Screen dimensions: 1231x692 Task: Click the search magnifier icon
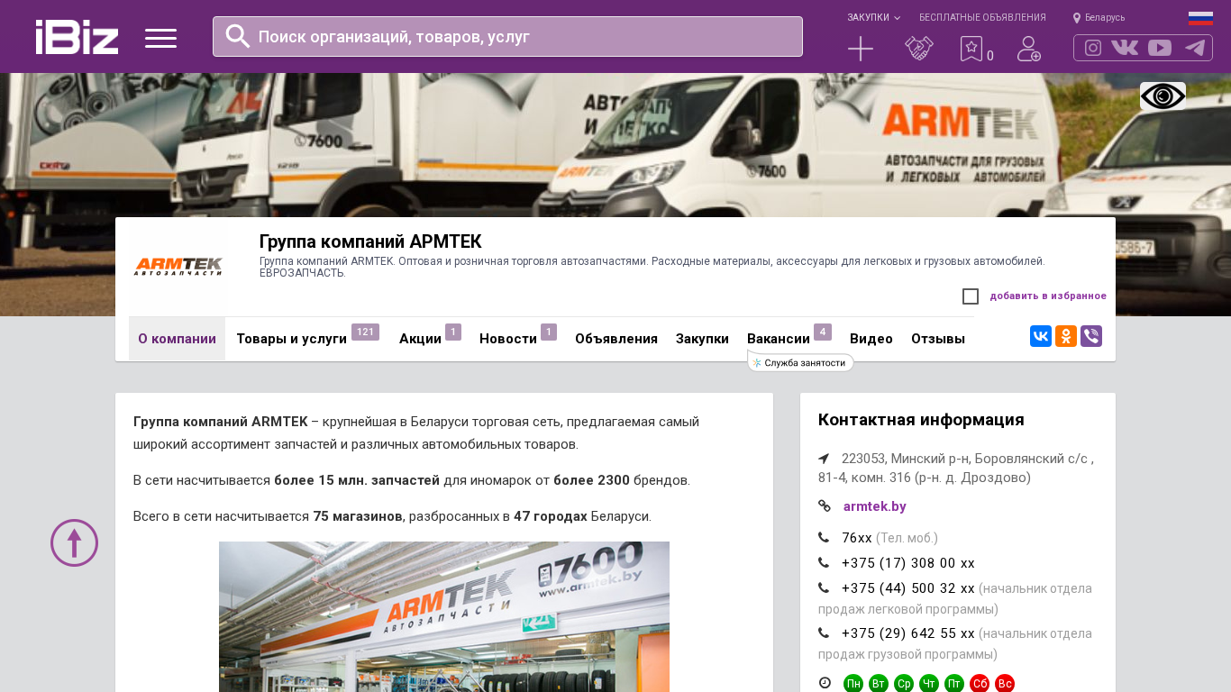238,36
